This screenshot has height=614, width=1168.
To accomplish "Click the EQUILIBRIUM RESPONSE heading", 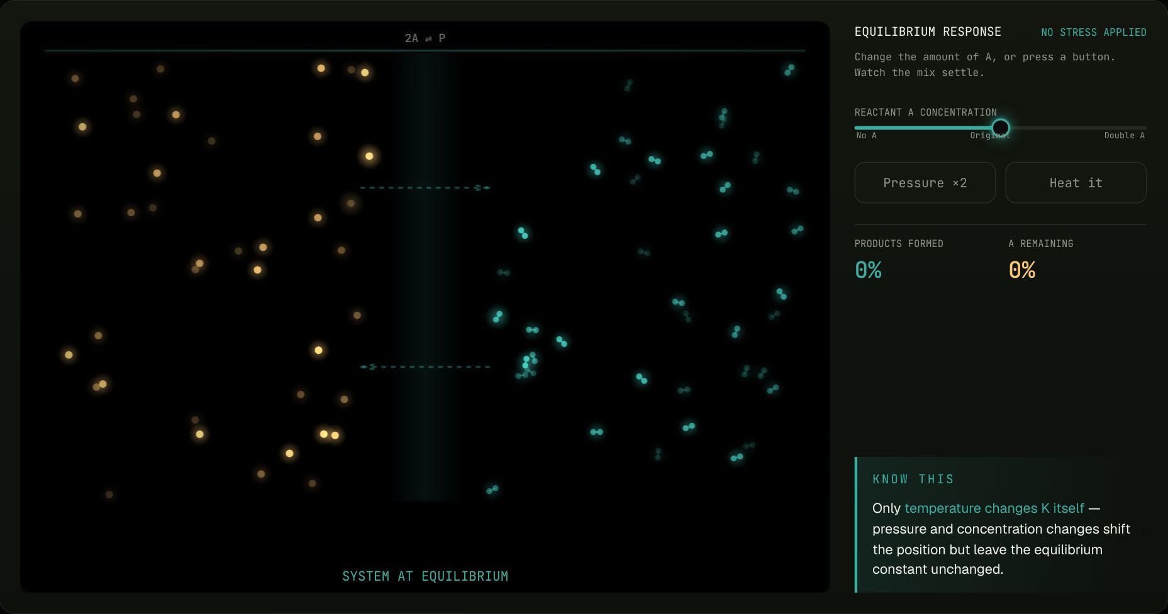I will click(x=928, y=32).
